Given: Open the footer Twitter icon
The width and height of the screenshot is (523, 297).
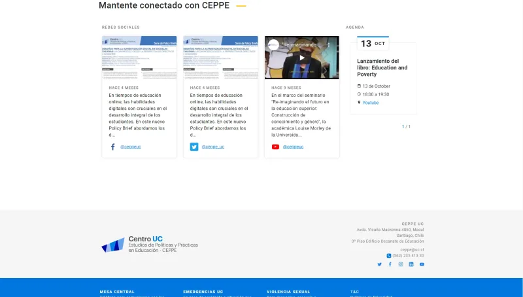Looking at the screenshot, I should point(379,264).
